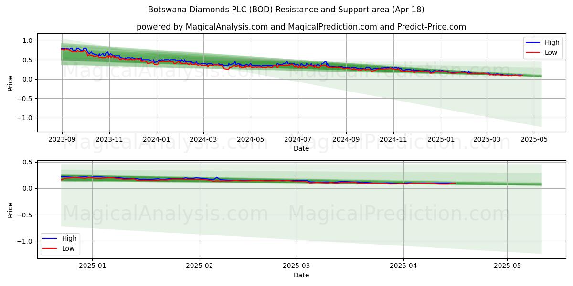This screenshot has height=286, width=573.
Task: Click the '2025-04' tick label in bottom chart
Action: pos(403,266)
